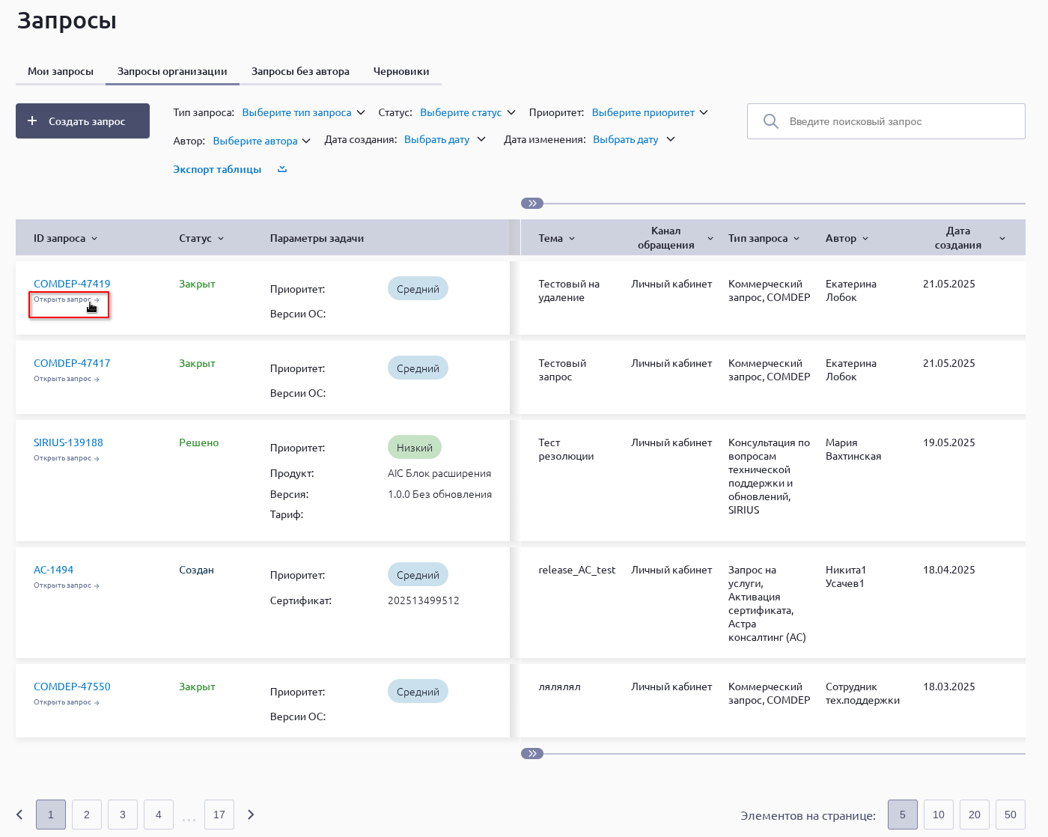1048x837 pixels.
Task: Show 50 elements per page
Action: coord(1010,815)
